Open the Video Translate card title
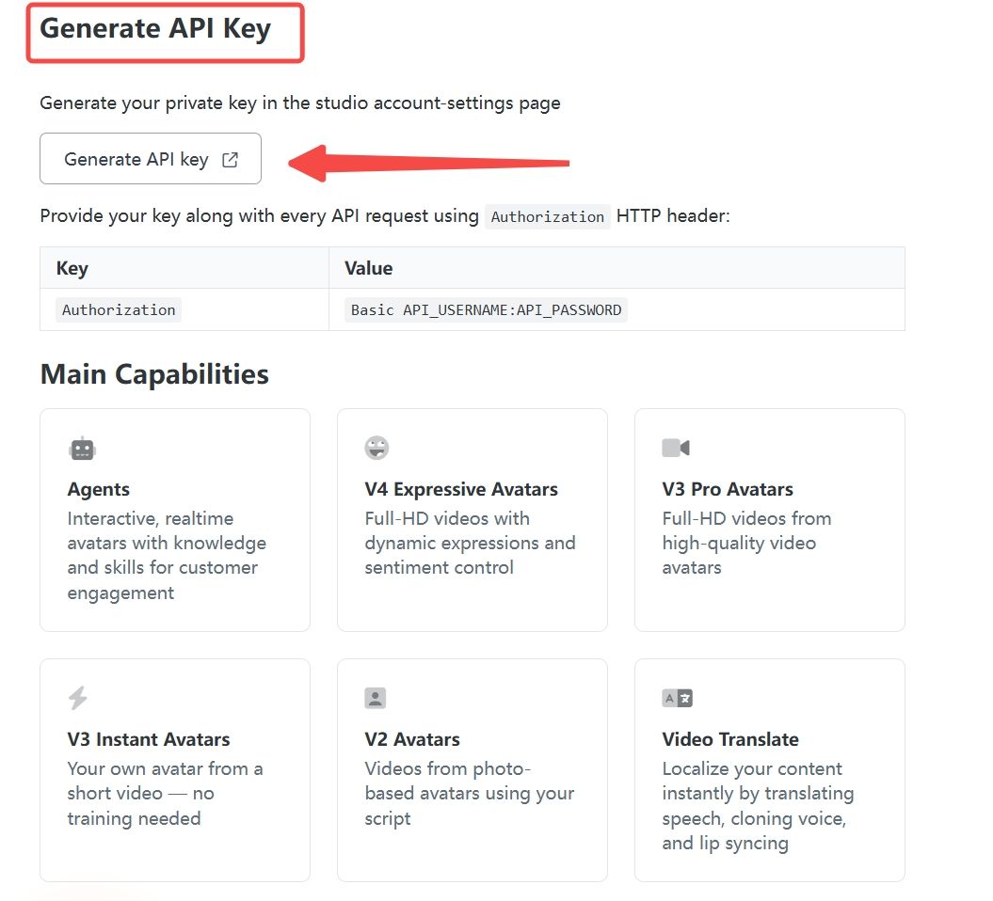Screen dimensions: 993x901 coord(730,739)
